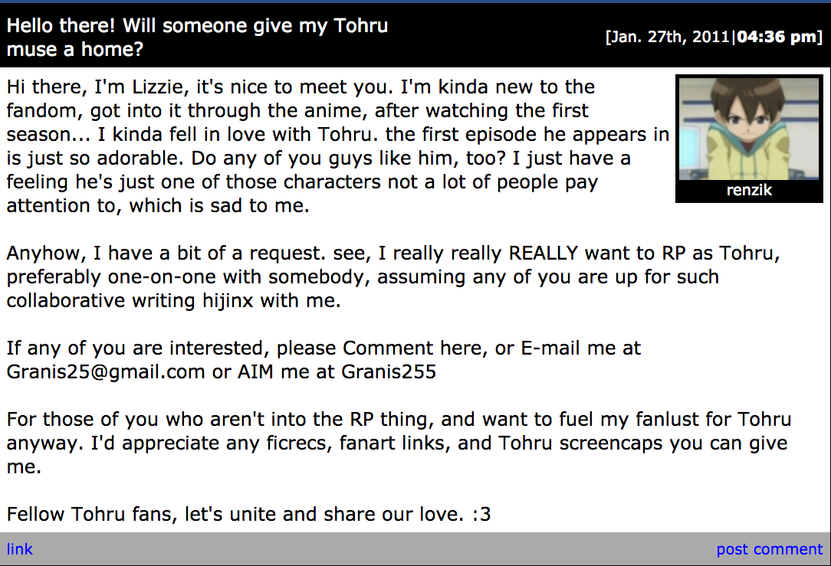The height and width of the screenshot is (566, 831).
Task: Click the "link" permalink in footer
Action: (x=20, y=549)
